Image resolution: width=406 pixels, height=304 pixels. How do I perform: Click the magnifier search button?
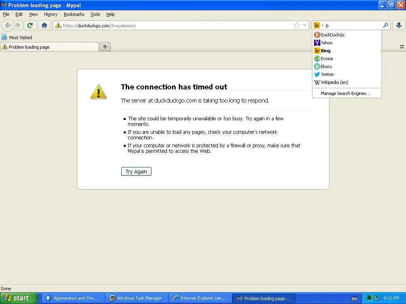385,25
